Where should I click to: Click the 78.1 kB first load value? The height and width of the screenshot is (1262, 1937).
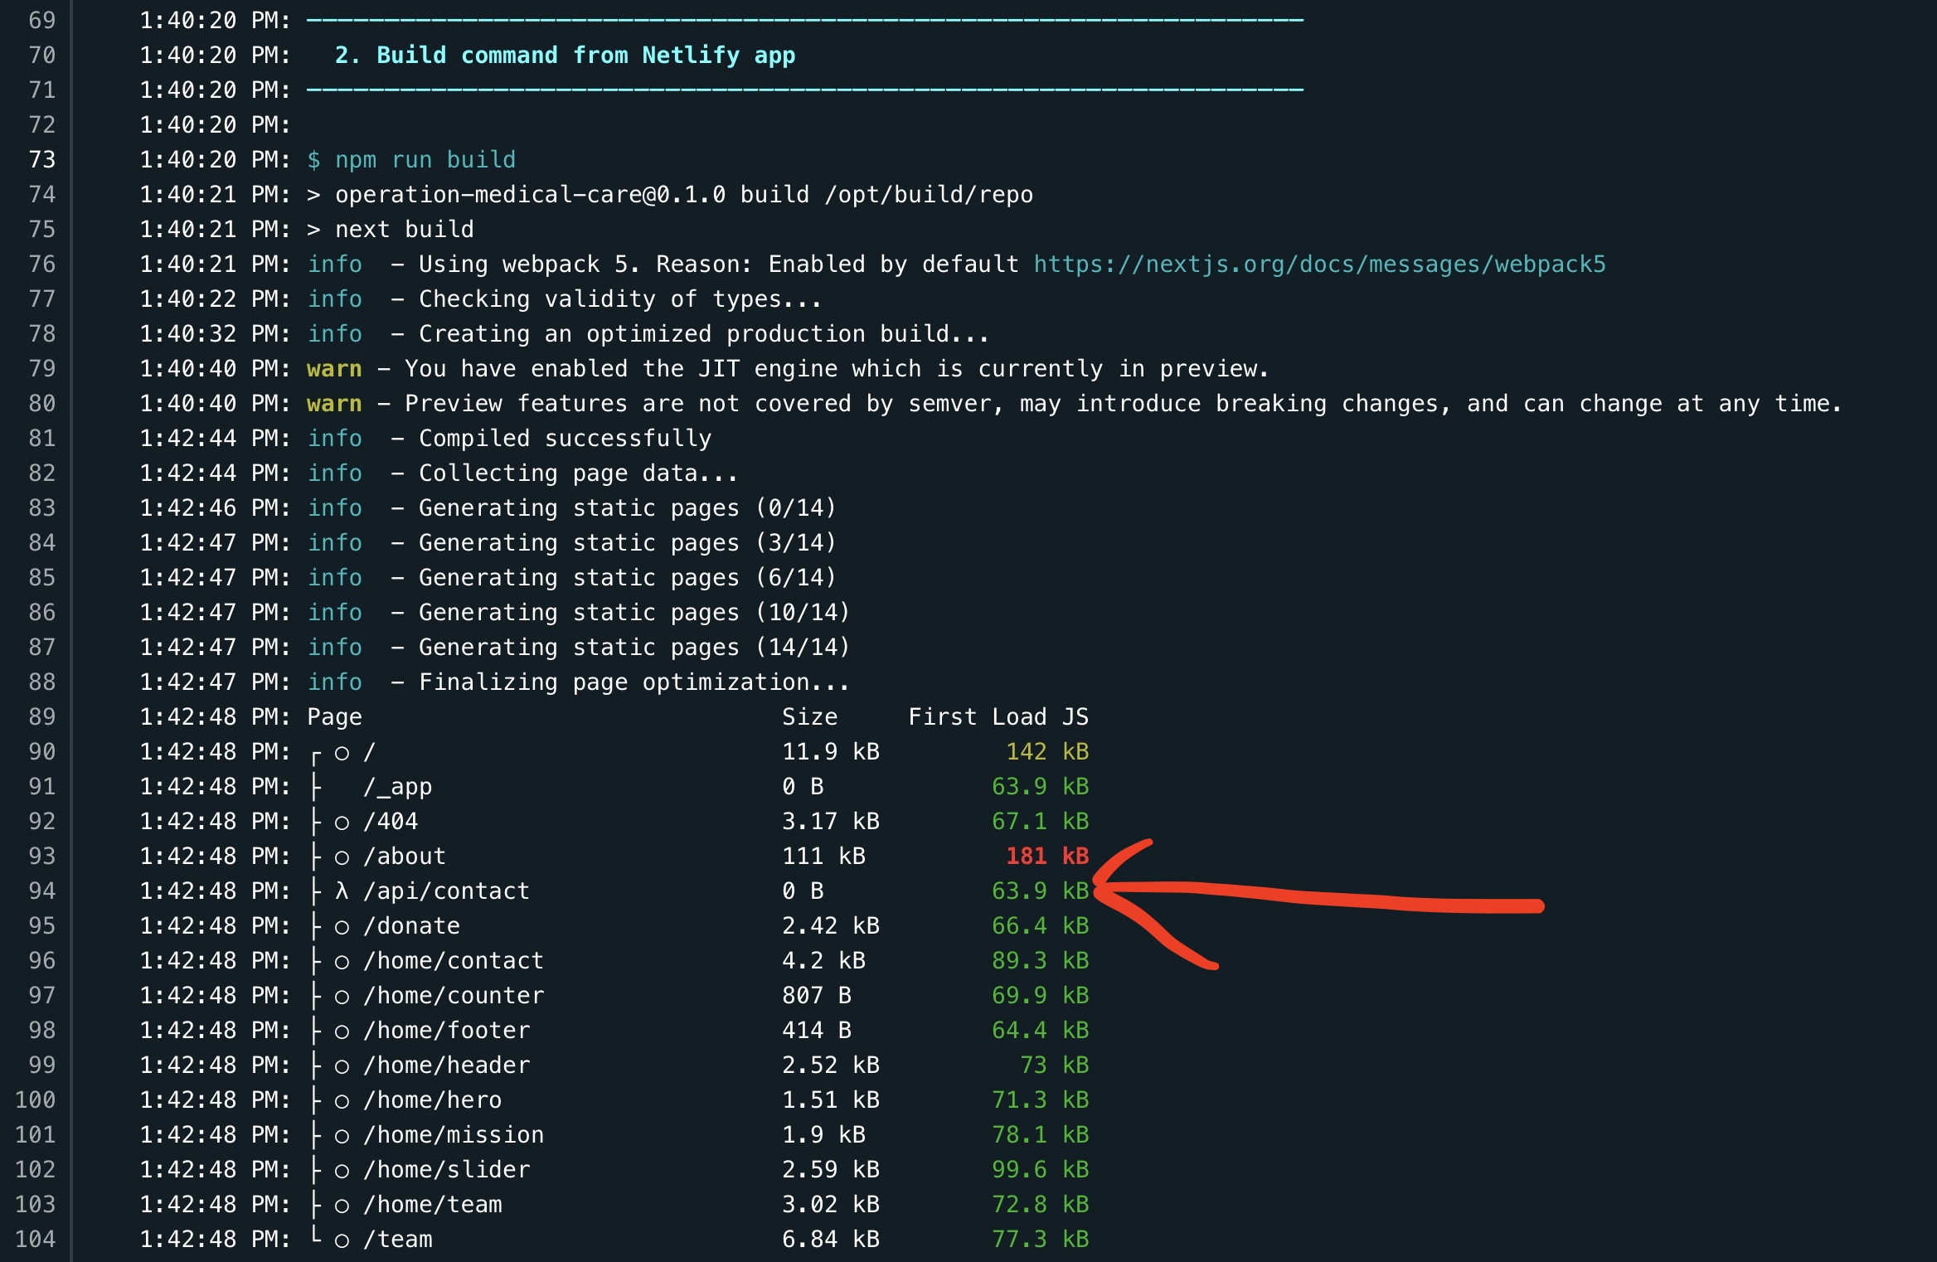click(1041, 1135)
